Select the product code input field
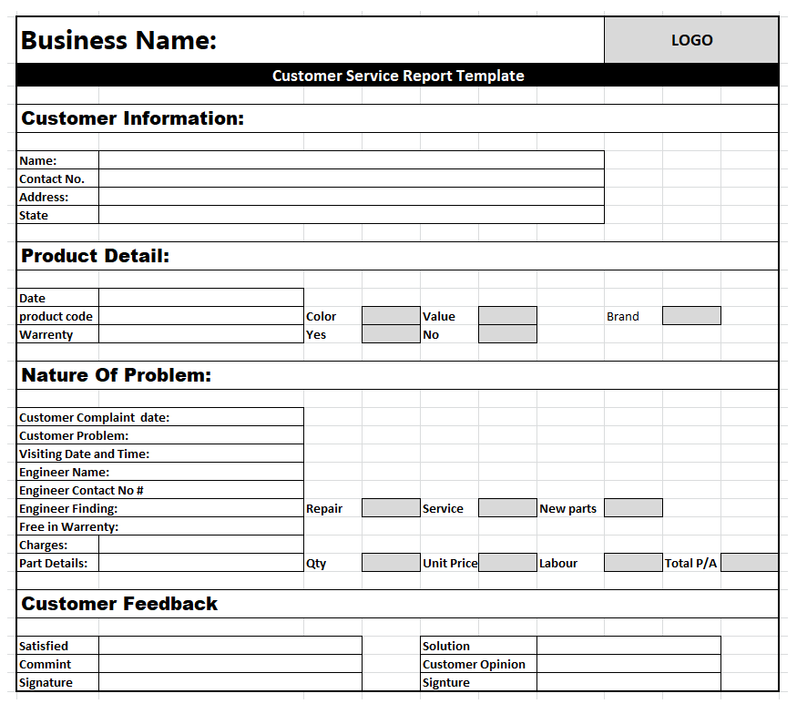 [200, 316]
